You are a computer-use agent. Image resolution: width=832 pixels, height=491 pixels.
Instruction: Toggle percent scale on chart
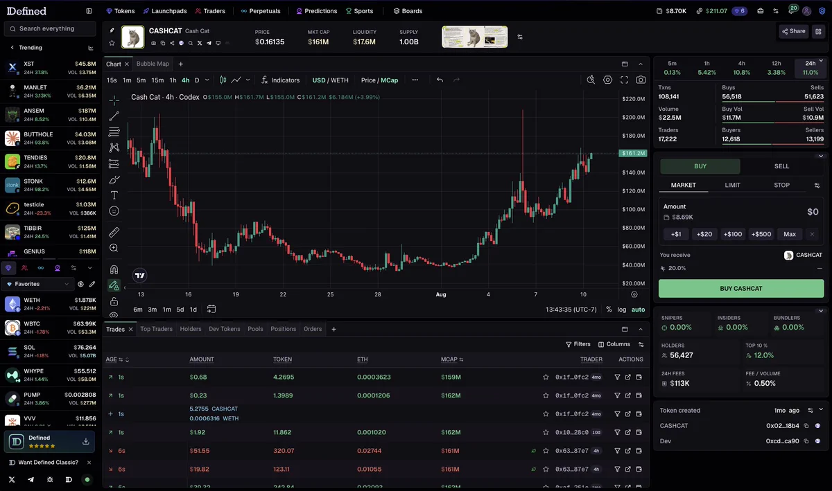point(609,310)
